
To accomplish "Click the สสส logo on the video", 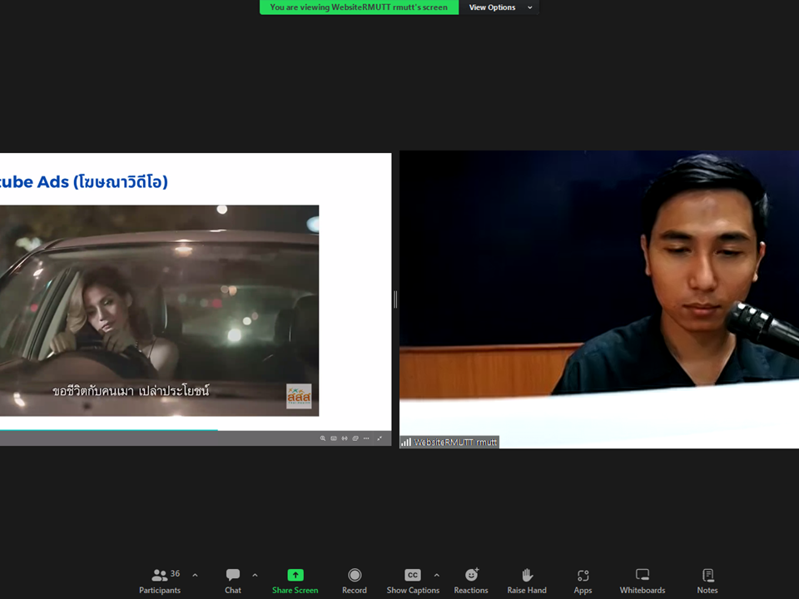I will tap(299, 396).
